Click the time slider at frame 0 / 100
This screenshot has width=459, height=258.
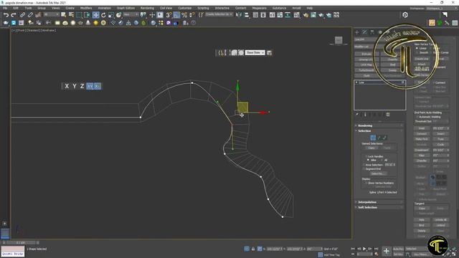(x=21, y=242)
